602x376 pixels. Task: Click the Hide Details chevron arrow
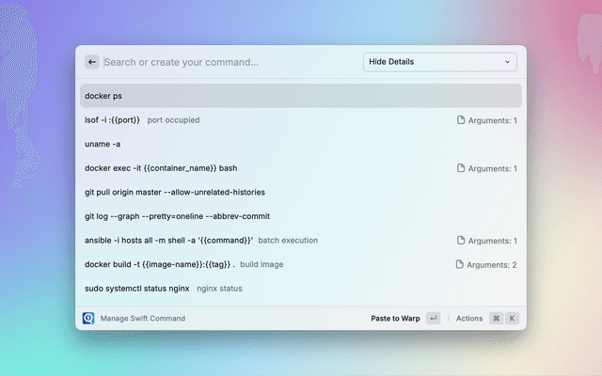point(507,62)
